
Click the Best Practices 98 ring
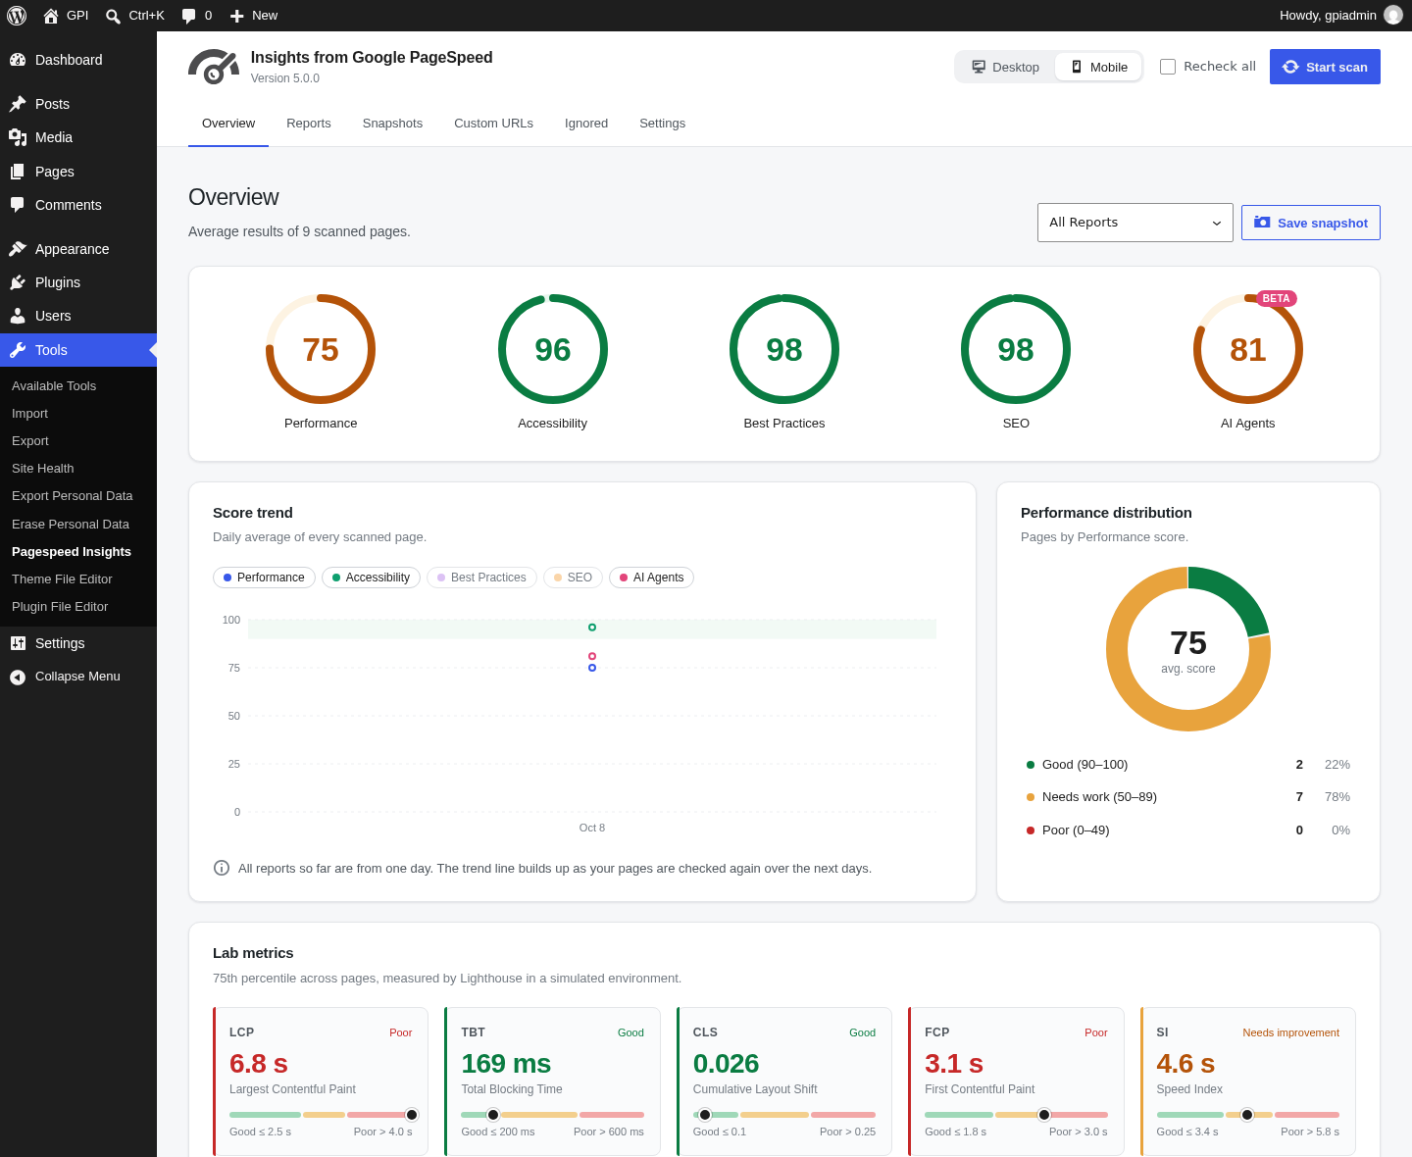click(x=784, y=349)
